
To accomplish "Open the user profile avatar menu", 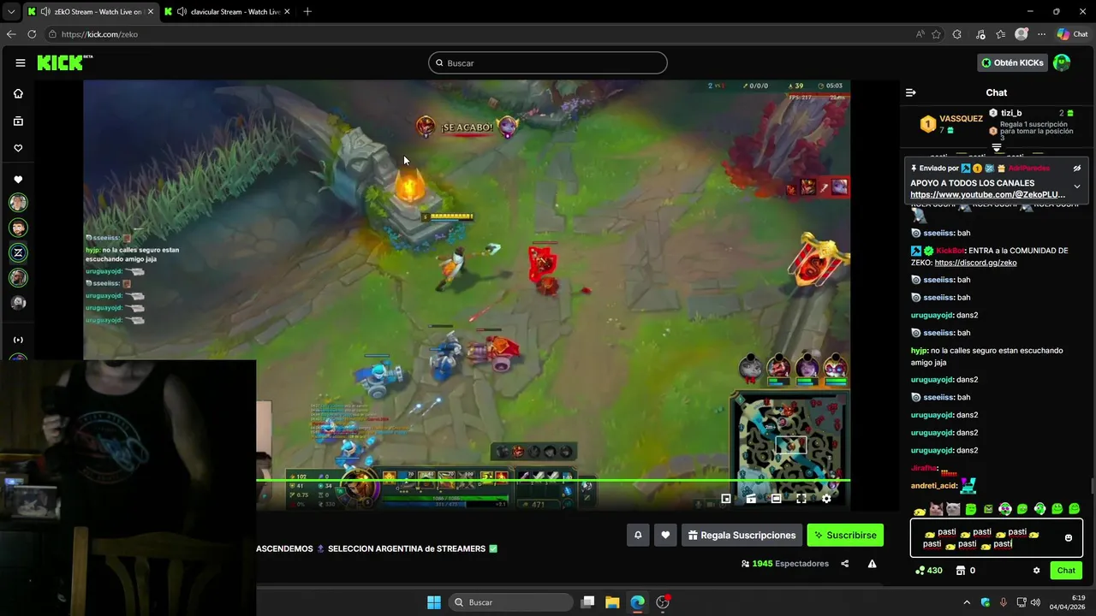I will [1062, 62].
